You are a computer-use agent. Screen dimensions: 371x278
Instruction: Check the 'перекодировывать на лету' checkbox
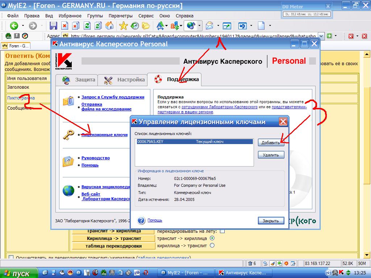(222, 231)
